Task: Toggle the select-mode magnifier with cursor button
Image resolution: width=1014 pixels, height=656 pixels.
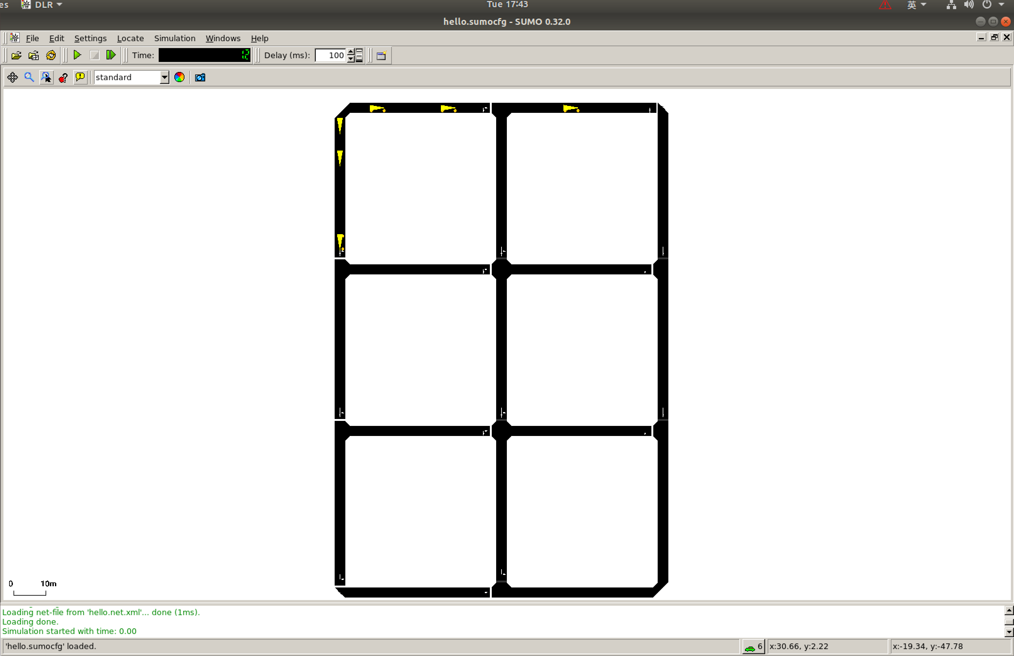Action: click(x=46, y=77)
